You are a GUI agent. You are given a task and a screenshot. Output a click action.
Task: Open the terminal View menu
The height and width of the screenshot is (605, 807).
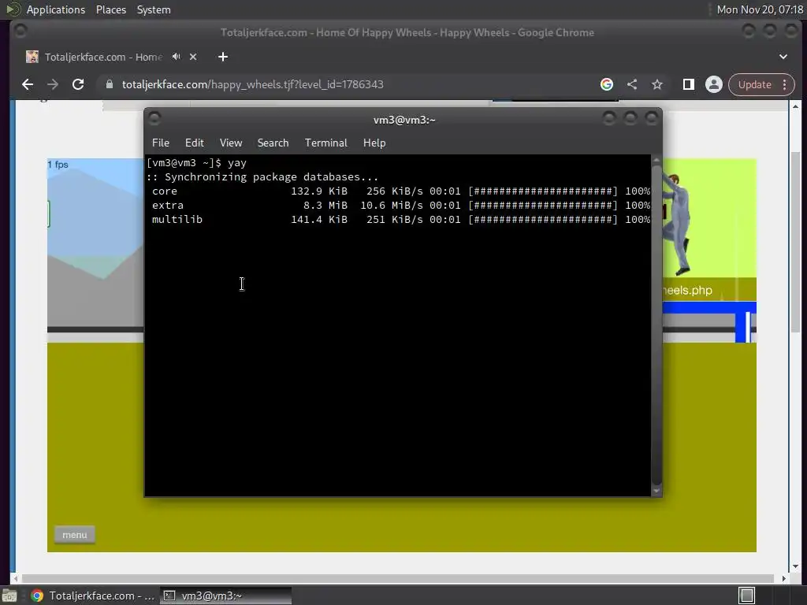[x=231, y=143]
